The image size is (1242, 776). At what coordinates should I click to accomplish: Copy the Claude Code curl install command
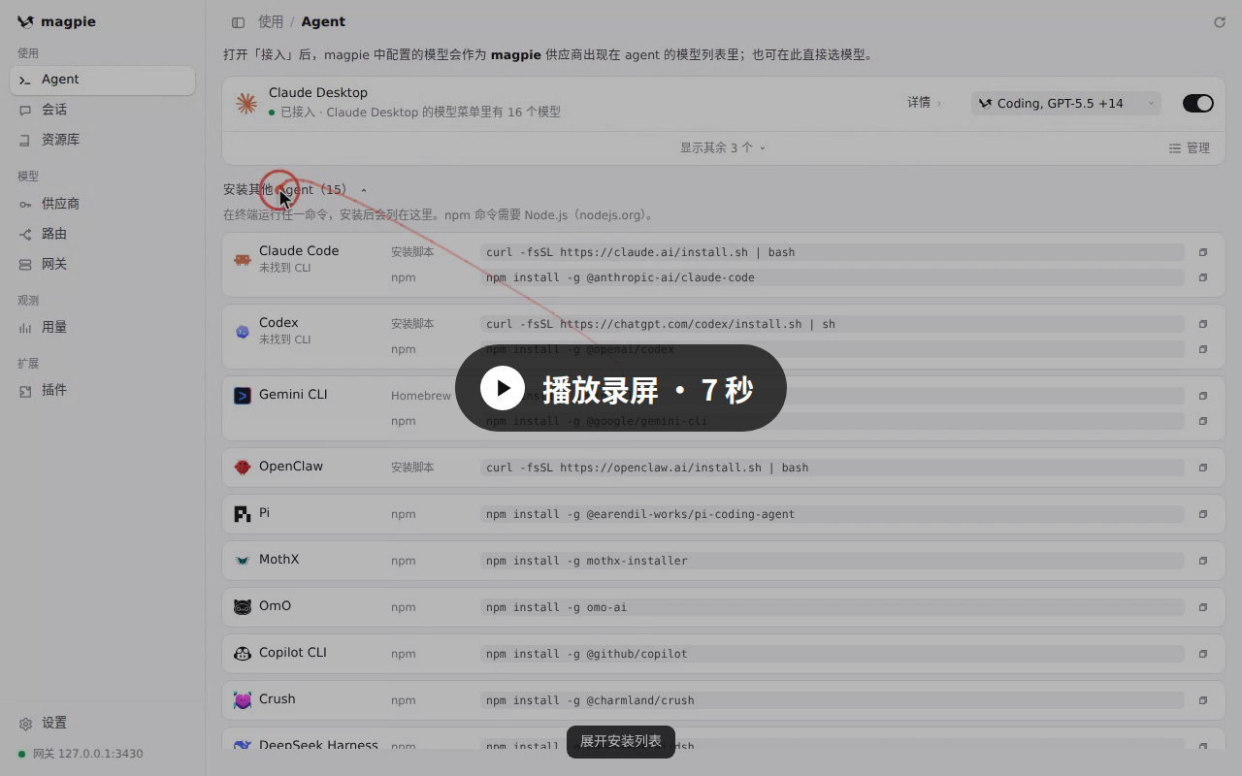(x=1202, y=252)
